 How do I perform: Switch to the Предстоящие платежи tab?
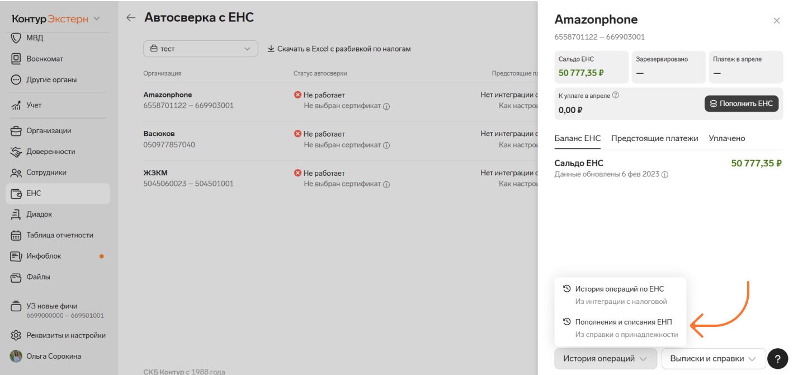click(654, 138)
